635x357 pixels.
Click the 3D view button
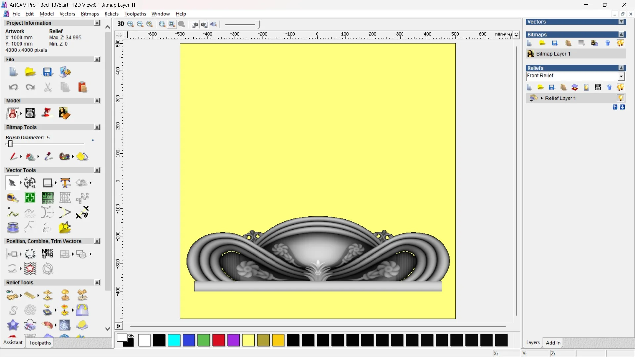121,24
